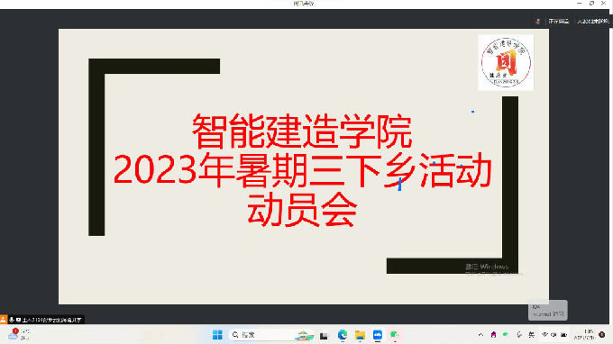The image size is (613, 344).
Task: Open the taskbar clock and date
Action: tap(584, 335)
